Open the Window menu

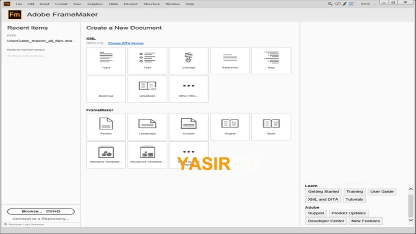pyautogui.click(x=172, y=4)
